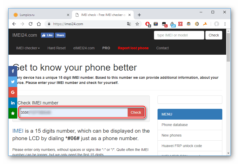Click the white Check button in header
Screen dimensions: 239x164
pyautogui.click(x=214, y=35)
